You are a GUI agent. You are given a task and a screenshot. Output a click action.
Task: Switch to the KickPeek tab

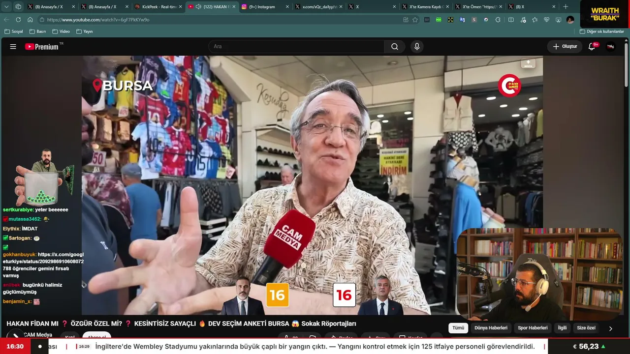[x=157, y=7]
